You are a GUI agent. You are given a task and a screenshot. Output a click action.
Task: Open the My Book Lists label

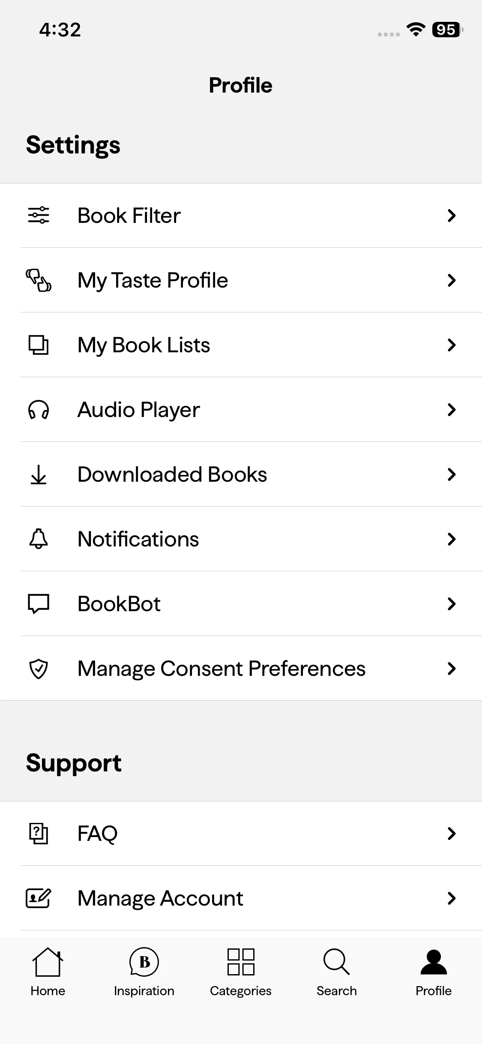144,345
